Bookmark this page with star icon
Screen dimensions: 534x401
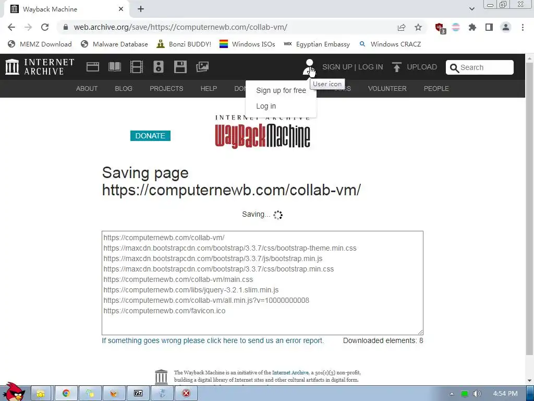(418, 27)
